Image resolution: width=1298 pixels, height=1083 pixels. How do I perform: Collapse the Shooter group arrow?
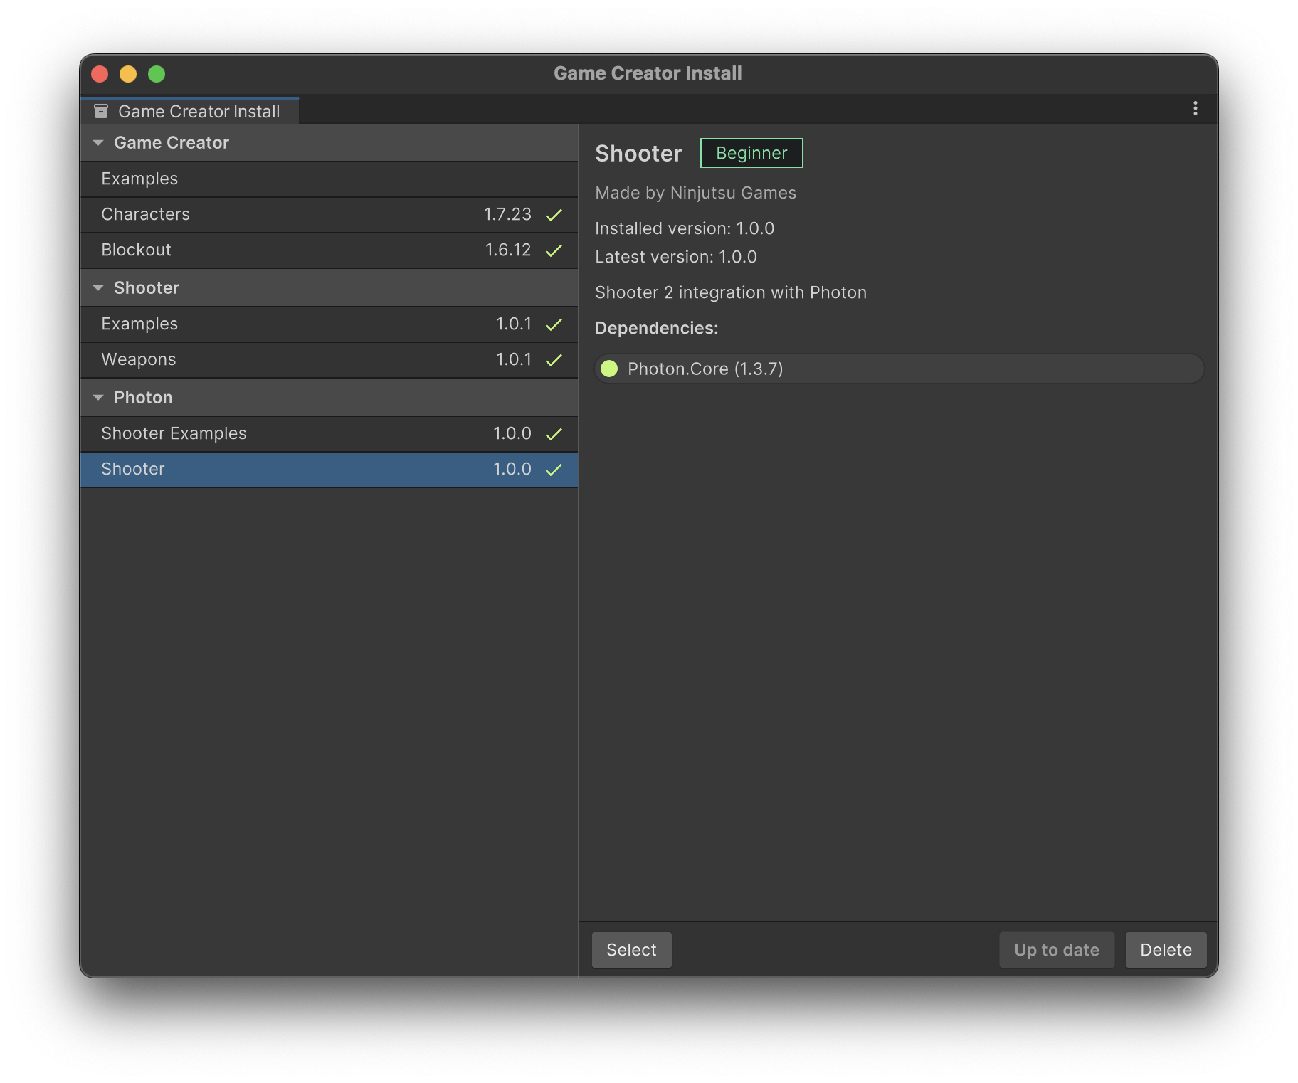click(x=98, y=288)
